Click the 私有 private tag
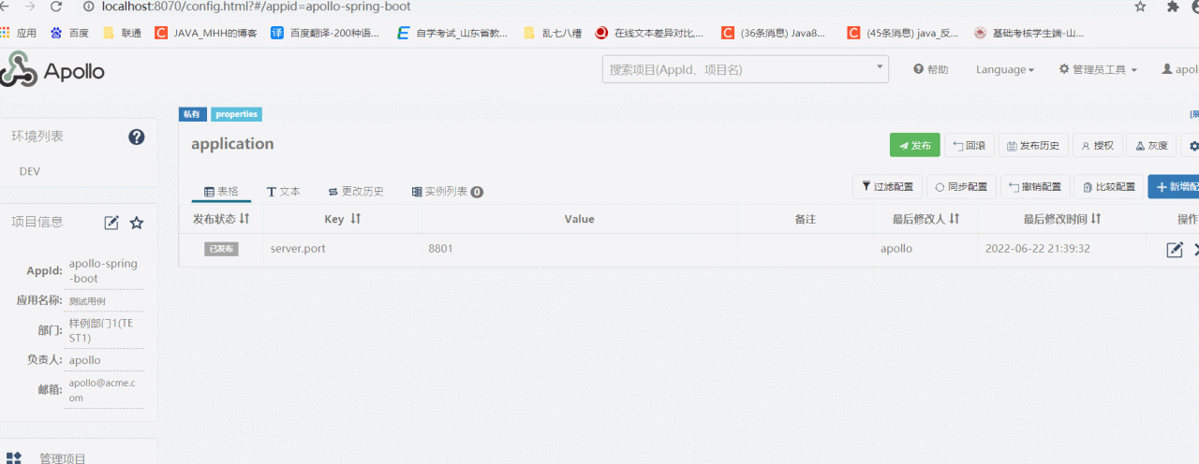Image resolution: width=1199 pixels, height=464 pixels. pos(192,114)
